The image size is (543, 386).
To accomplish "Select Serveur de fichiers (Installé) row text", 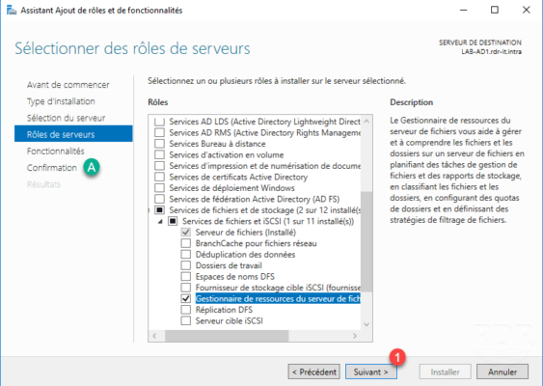I will [246, 233].
